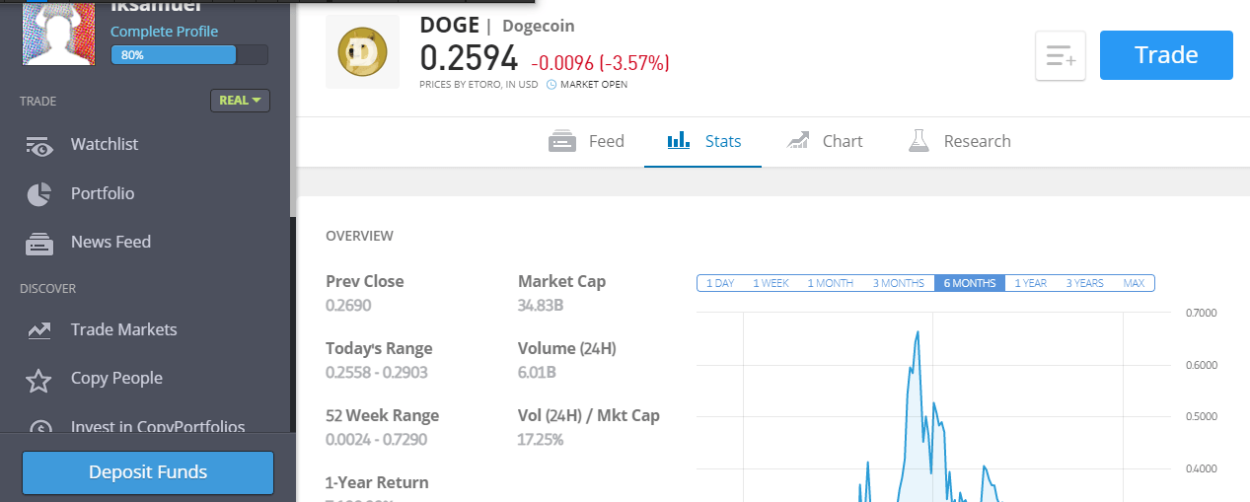Open the REAL account mode dropdown
1250x502 pixels.
point(240,100)
